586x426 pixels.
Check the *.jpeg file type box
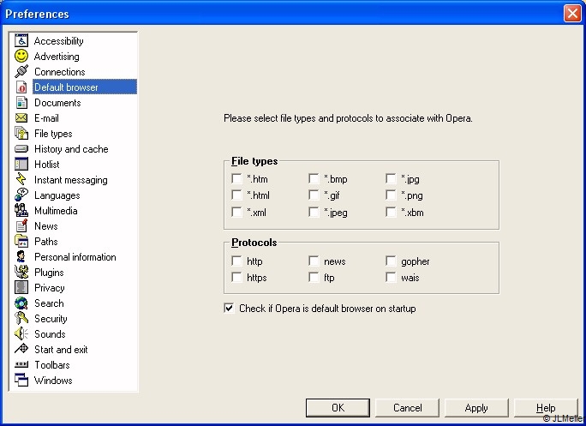coord(314,212)
